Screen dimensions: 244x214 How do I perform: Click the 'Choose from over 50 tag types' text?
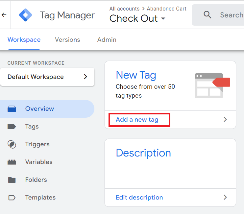pyautogui.click(x=145, y=91)
